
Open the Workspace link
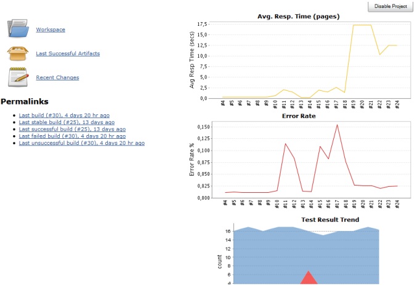(51, 29)
